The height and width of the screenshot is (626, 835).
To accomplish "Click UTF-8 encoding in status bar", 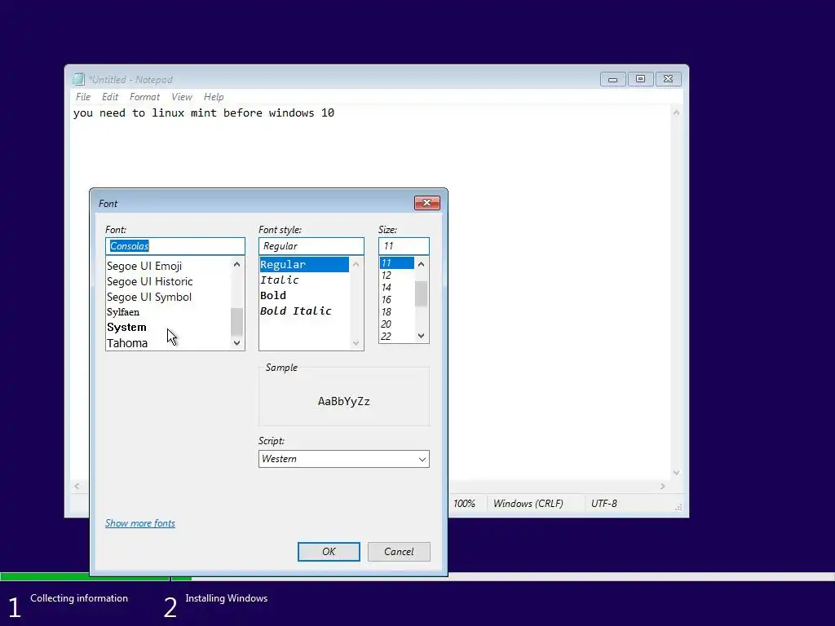I will (604, 504).
